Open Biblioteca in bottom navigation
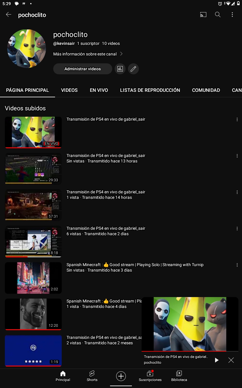The height and width of the screenshot is (388, 242). (179, 376)
